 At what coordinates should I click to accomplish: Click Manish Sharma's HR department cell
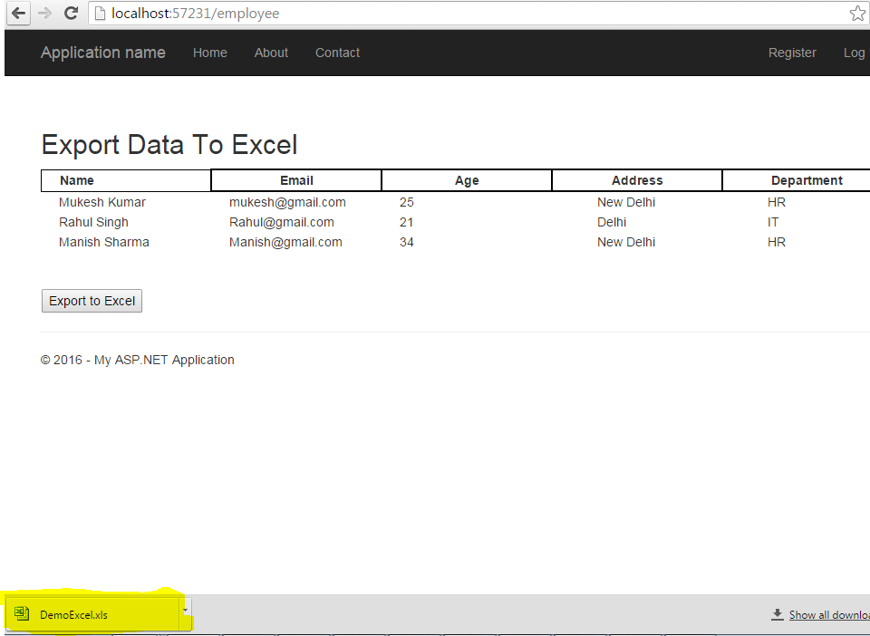(x=777, y=242)
